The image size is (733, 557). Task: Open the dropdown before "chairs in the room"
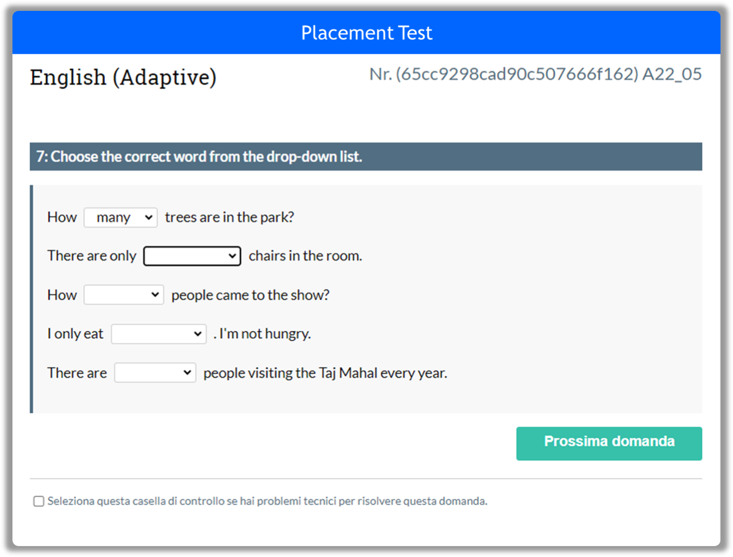(x=192, y=256)
